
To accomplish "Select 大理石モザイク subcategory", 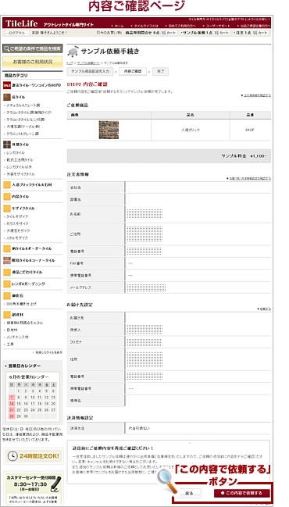I will (17, 230).
